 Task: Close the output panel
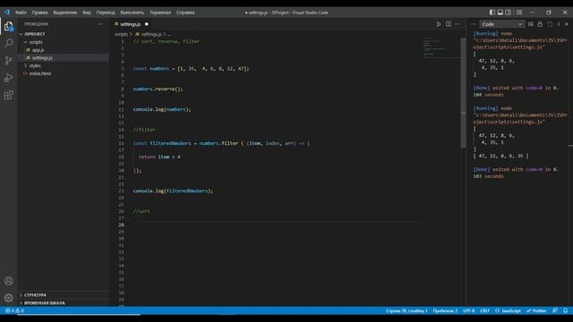click(x=567, y=24)
